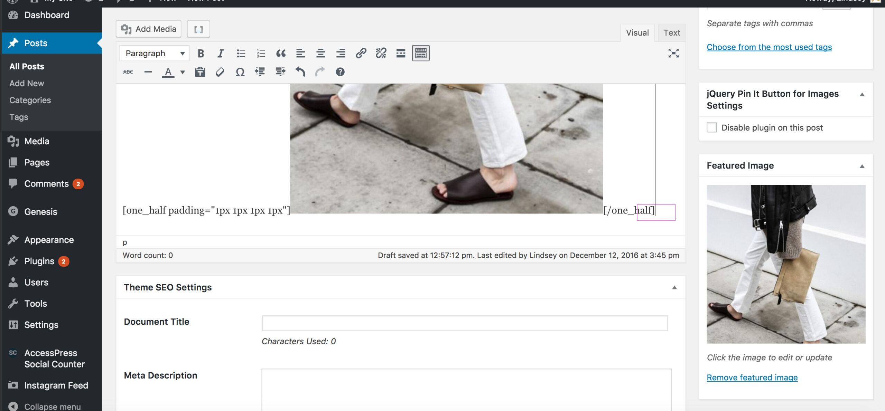Click the featured image thumbnail

tap(786, 264)
